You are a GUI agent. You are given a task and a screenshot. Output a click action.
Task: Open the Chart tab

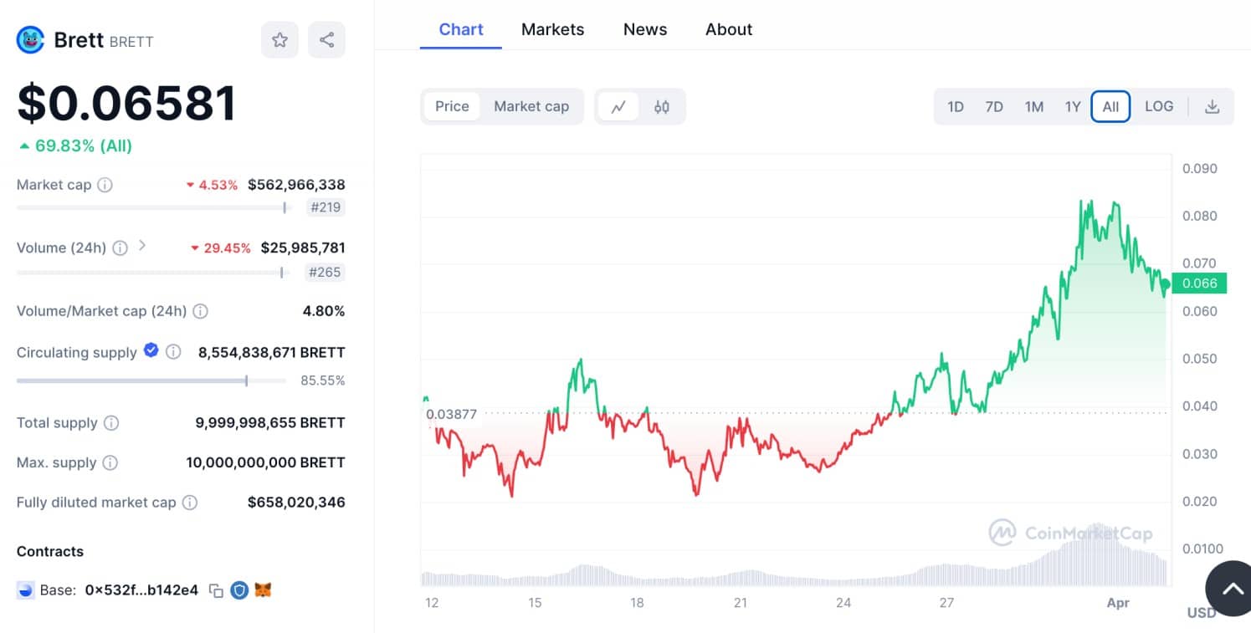(x=461, y=29)
